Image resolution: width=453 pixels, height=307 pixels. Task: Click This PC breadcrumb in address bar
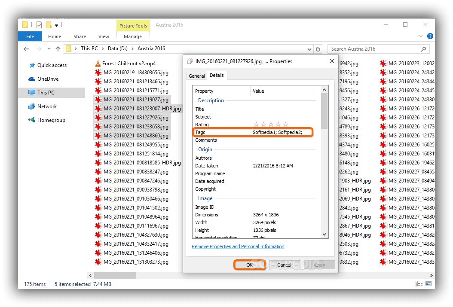pyautogui.click(x=89, y=49)
